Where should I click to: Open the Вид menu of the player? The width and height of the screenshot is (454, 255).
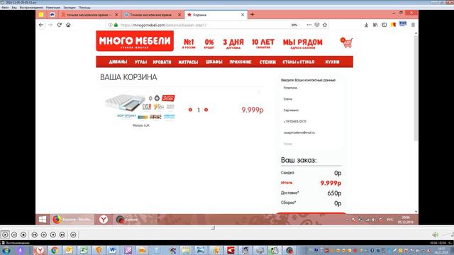(x=14, y=8)
